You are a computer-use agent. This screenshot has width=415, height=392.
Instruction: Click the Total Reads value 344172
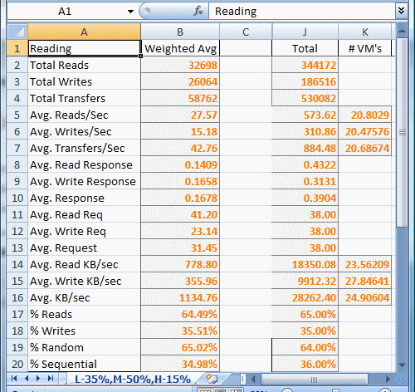[x=305, y=66]
